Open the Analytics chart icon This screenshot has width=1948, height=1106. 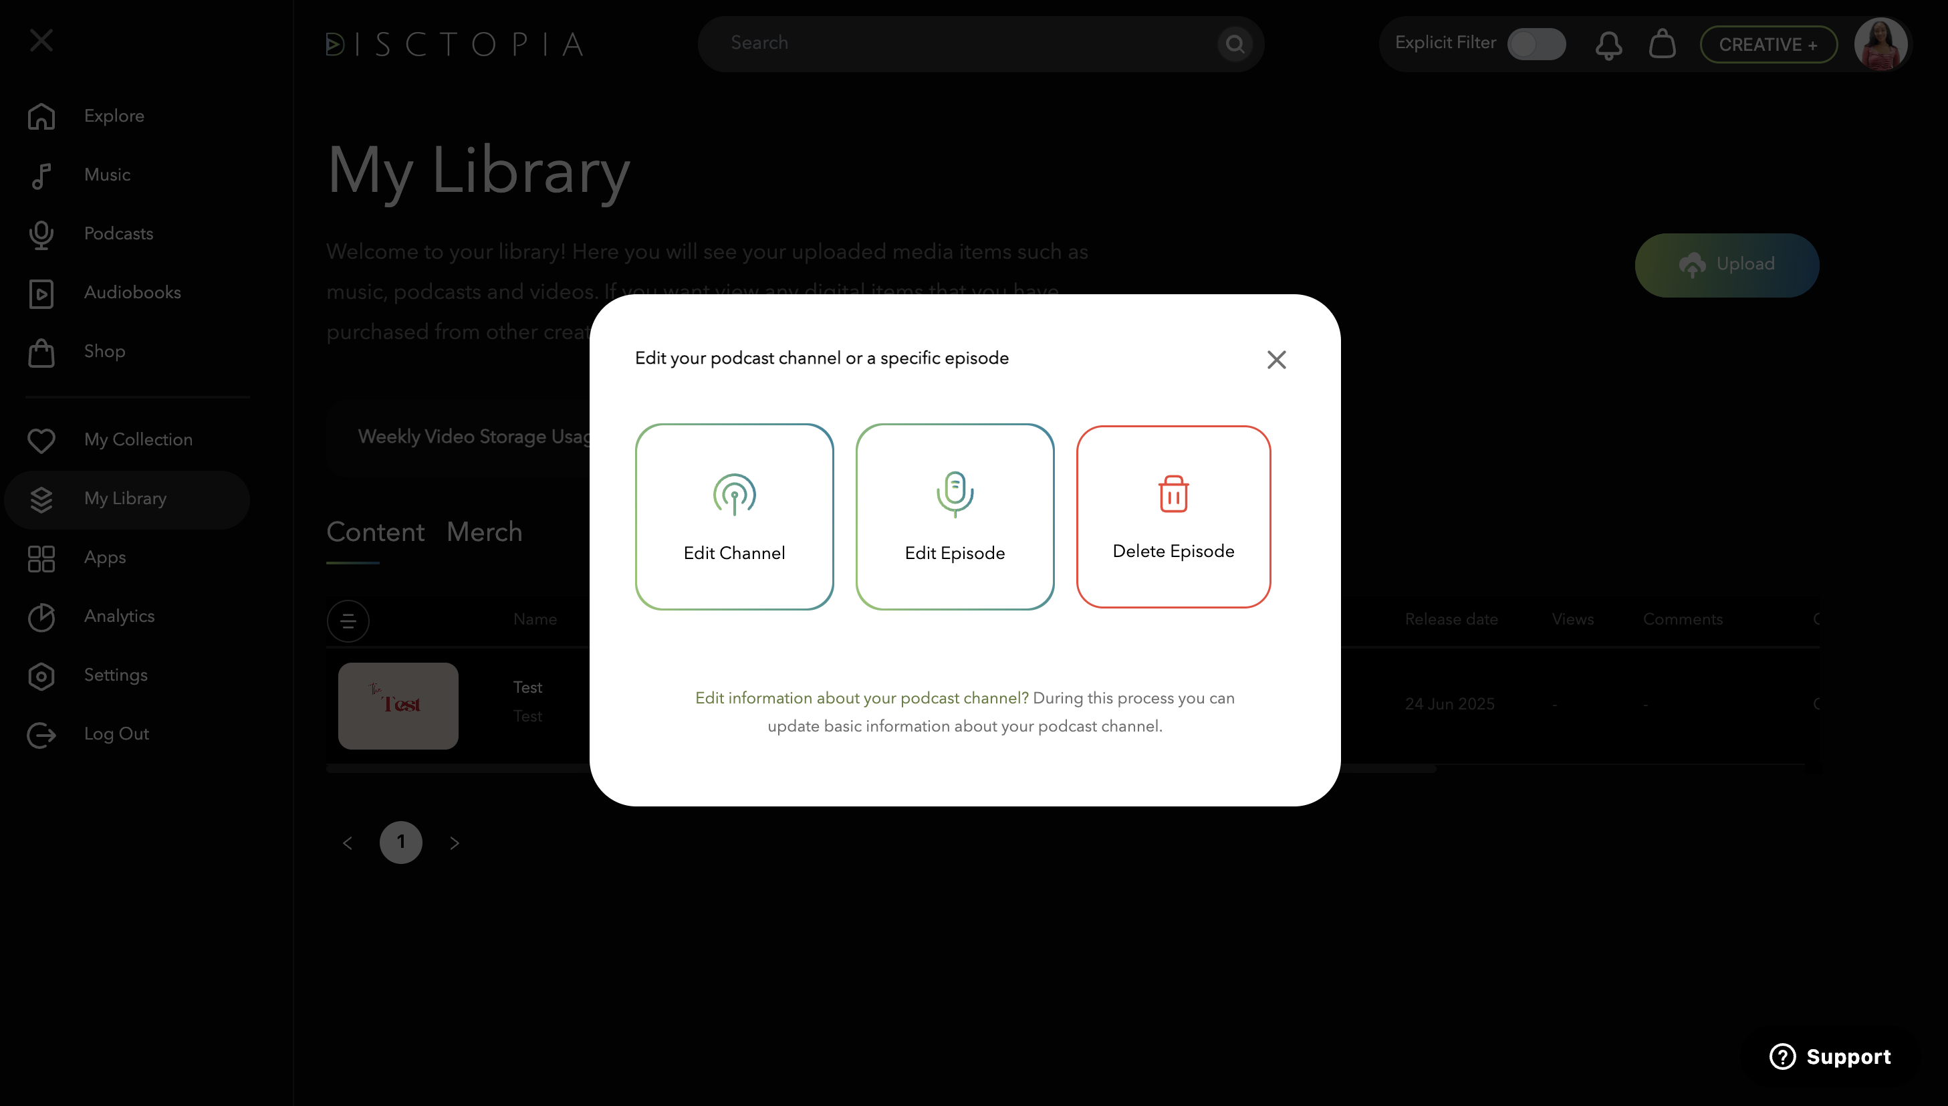41,617
